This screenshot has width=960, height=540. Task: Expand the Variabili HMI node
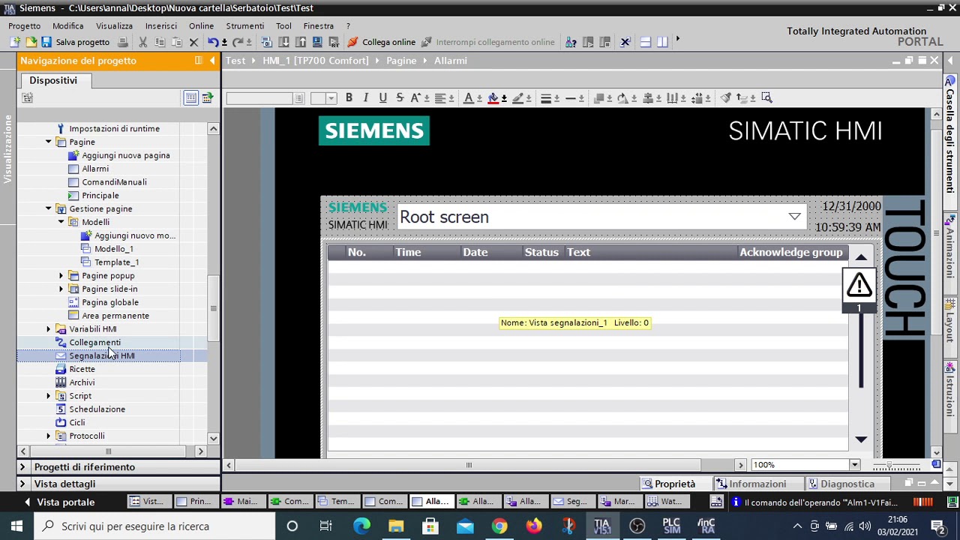(x=49, y=328)
